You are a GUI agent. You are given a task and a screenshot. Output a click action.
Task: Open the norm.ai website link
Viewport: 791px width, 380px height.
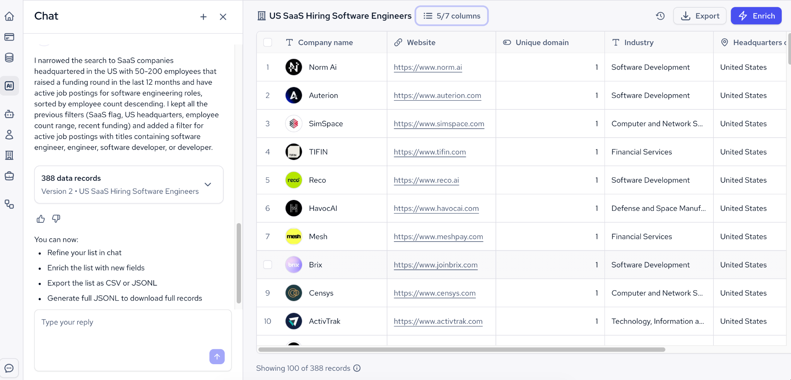pyautogui.click(x=428, y=67)
